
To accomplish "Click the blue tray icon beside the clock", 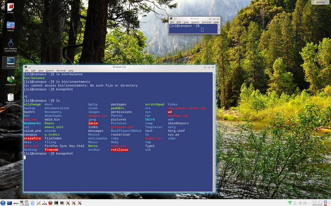I will point(325,202).
